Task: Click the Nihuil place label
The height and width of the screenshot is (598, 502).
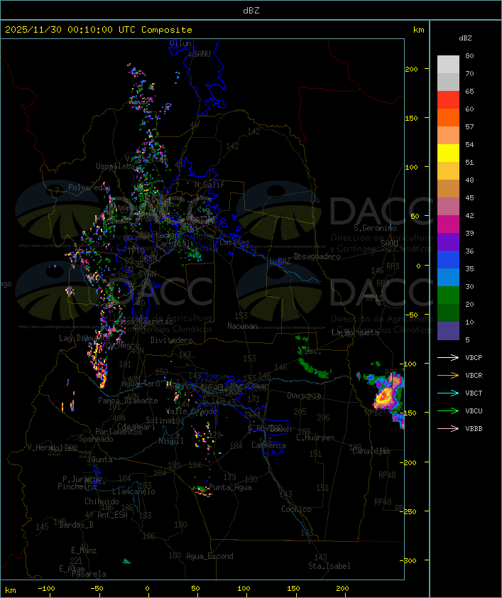Action: pos(171,441)
